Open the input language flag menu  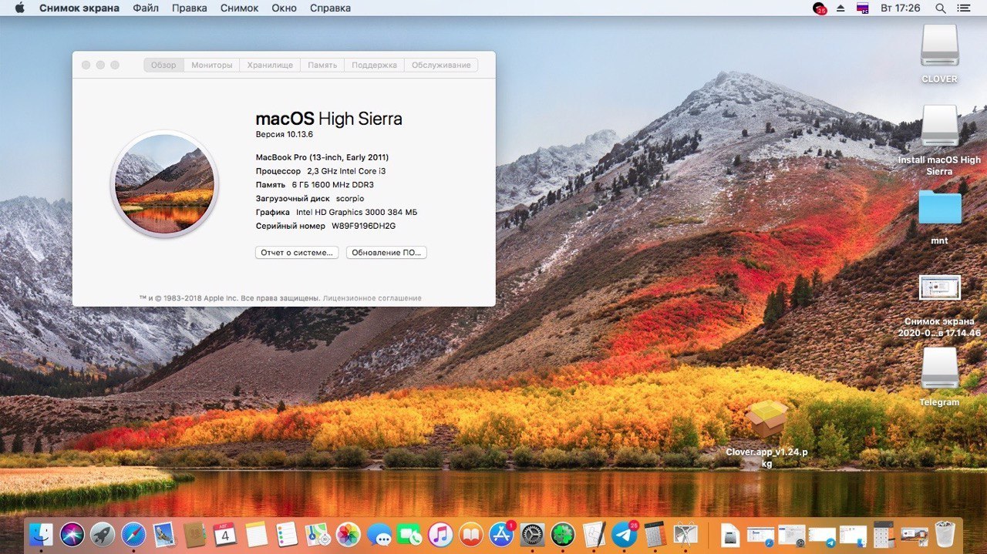click(863, 8)
